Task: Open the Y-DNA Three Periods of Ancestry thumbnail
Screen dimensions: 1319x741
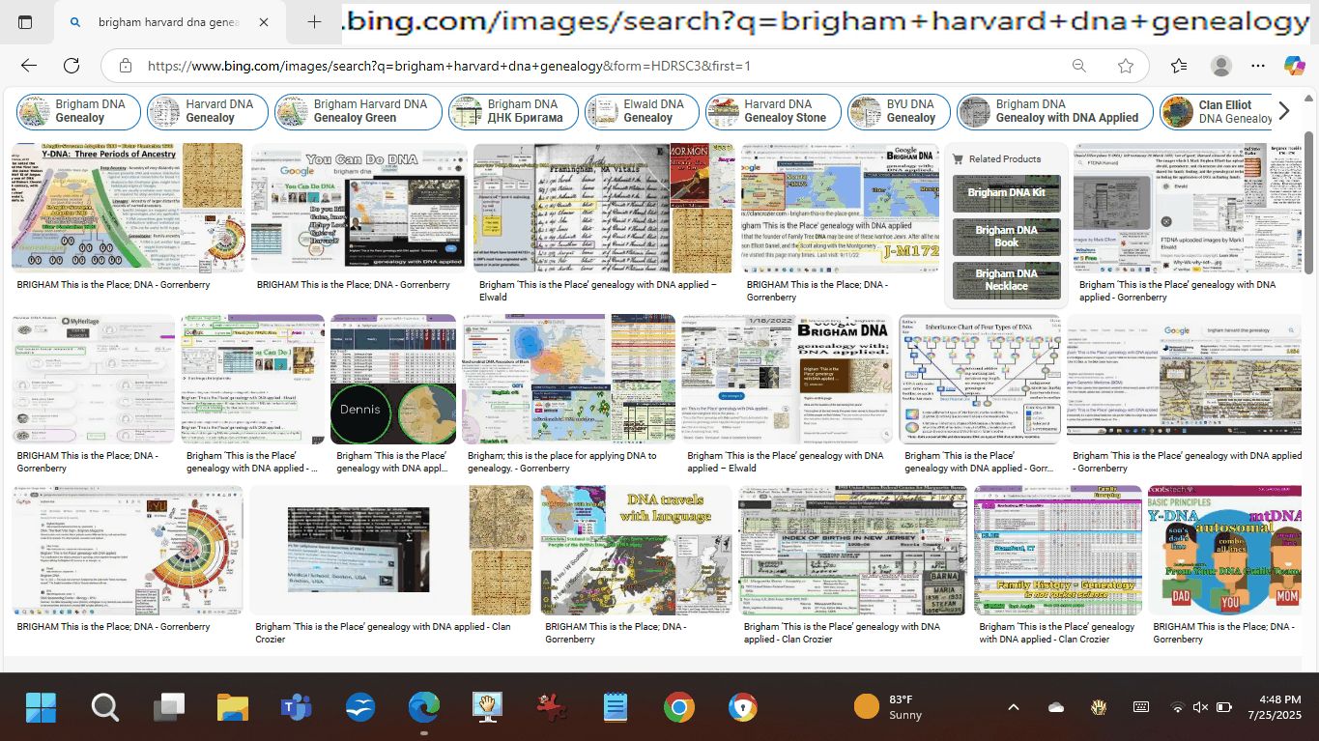Action: click(x=127, y=207)
